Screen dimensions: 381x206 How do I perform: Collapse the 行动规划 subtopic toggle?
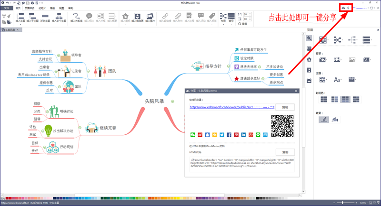pyautogui.click(x=45, y=147)
